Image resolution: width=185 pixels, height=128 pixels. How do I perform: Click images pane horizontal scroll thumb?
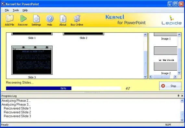pos(162,77)
